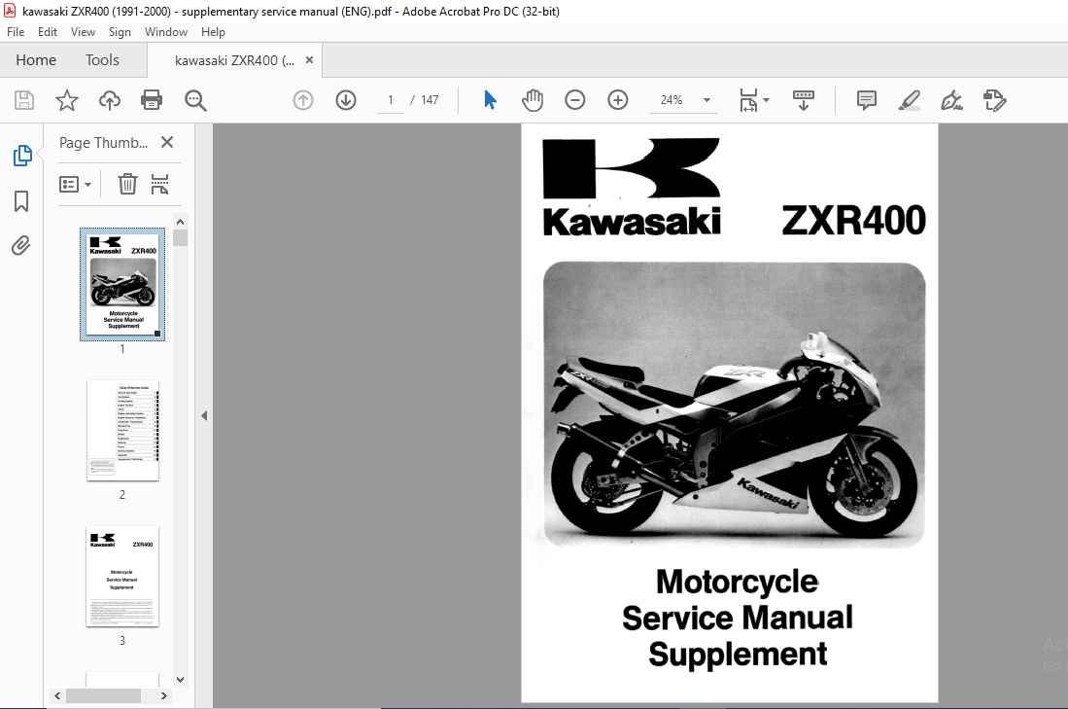
Task: Click the fit page scrolling icon
Action: pos(748,100)
